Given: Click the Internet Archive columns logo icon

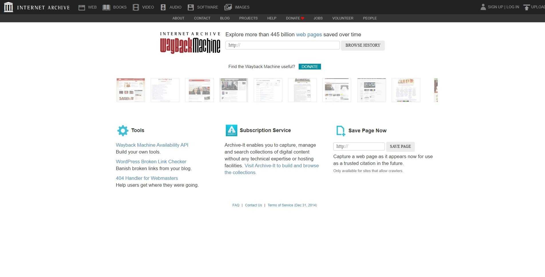Looking at the screenshot, I should [8, 7].
